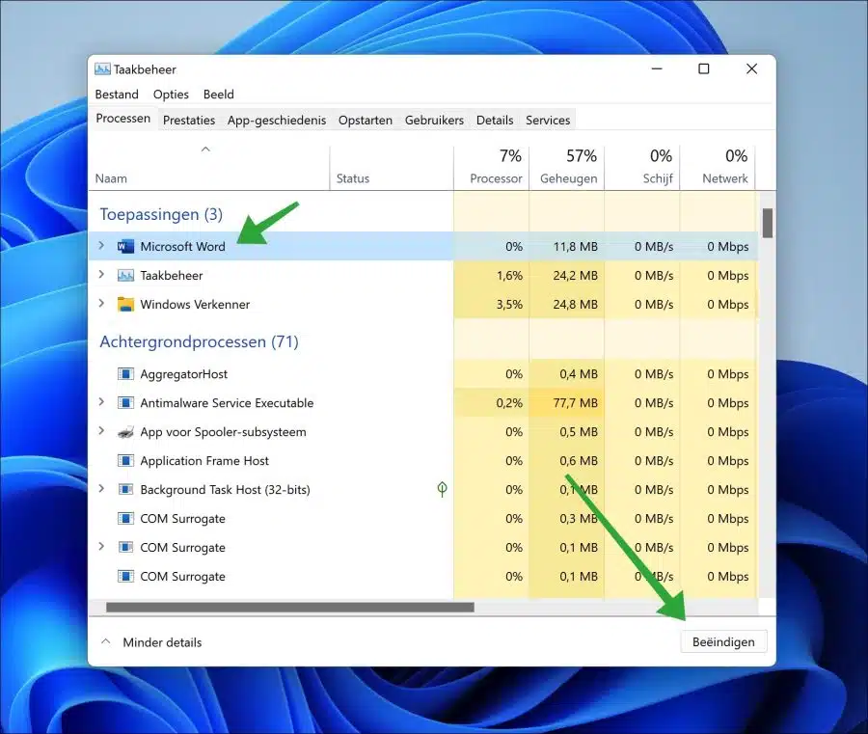
Task: Click the Windows Verkenner folder icon
Action: point(125,304)
